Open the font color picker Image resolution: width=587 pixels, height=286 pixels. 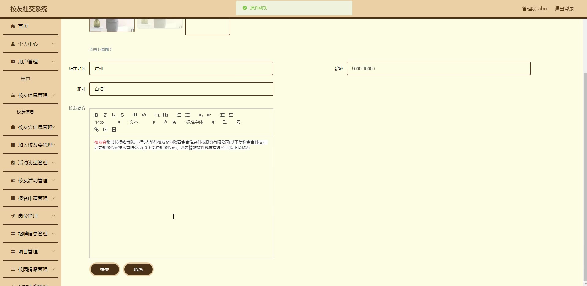coord(166,122)
